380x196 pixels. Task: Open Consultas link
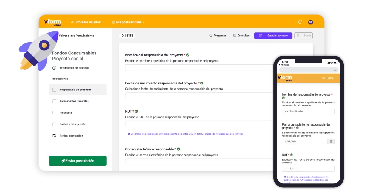point(241,36)
